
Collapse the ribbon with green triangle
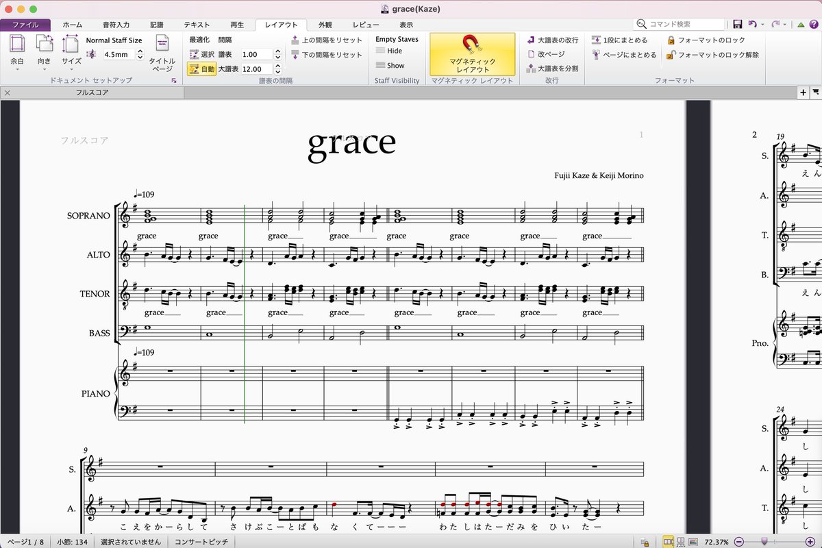(801, 25)
